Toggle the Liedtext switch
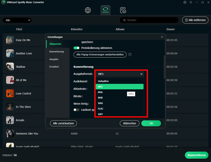Image resolution: width=211 pixels, height=162 pixels. coord(76,110)
